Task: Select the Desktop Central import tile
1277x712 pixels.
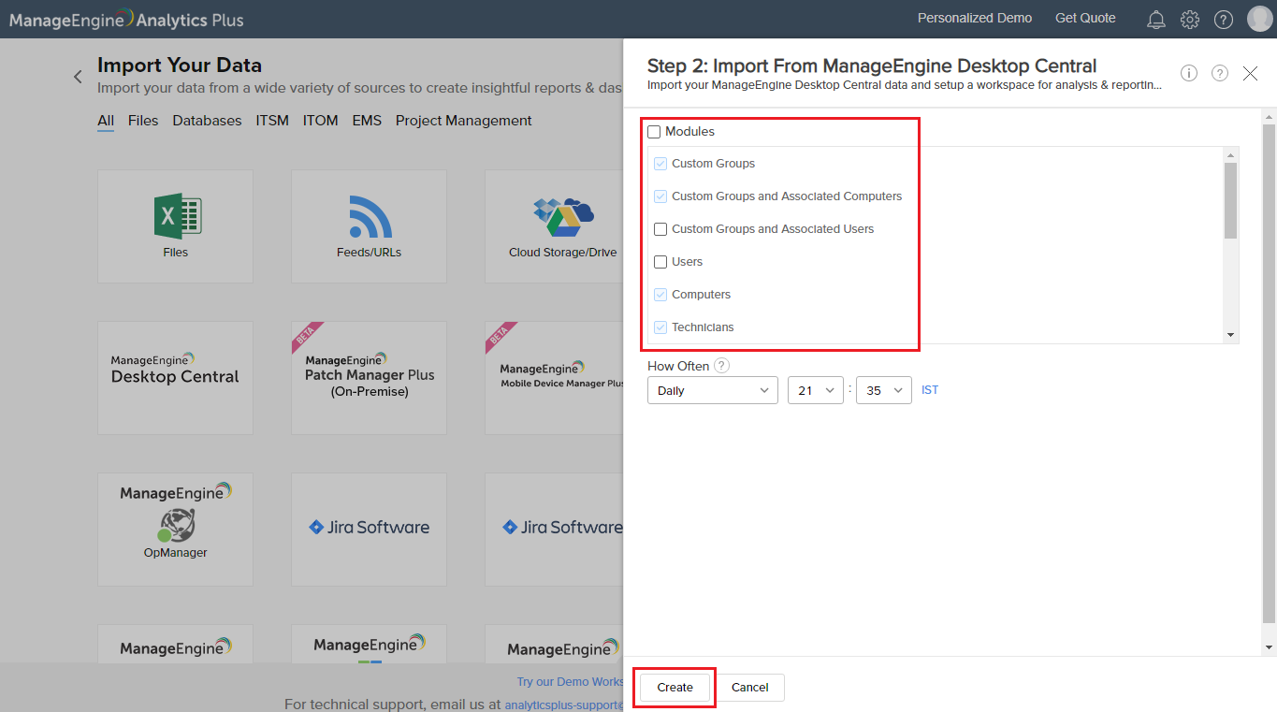Action: click(x=175, y=378)
